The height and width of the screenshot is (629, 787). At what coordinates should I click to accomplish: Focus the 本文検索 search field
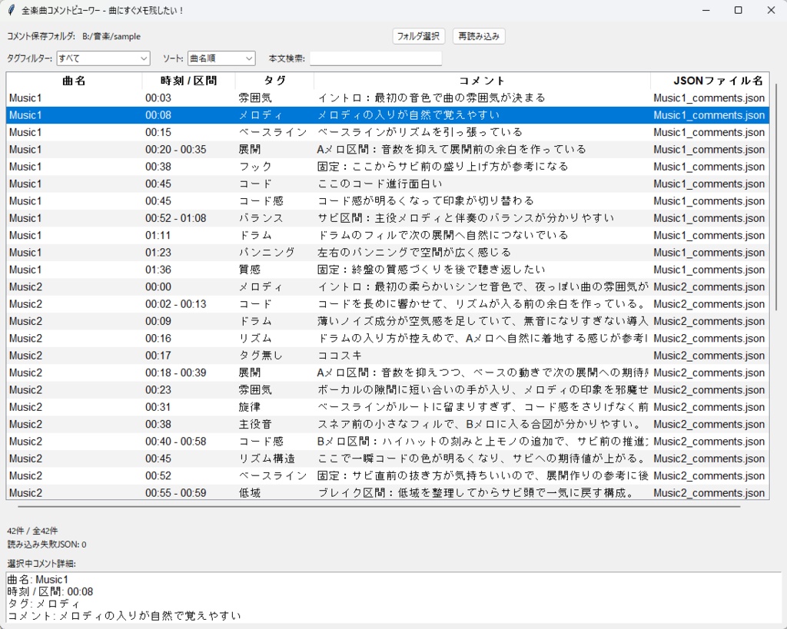(x=376, y=58)
